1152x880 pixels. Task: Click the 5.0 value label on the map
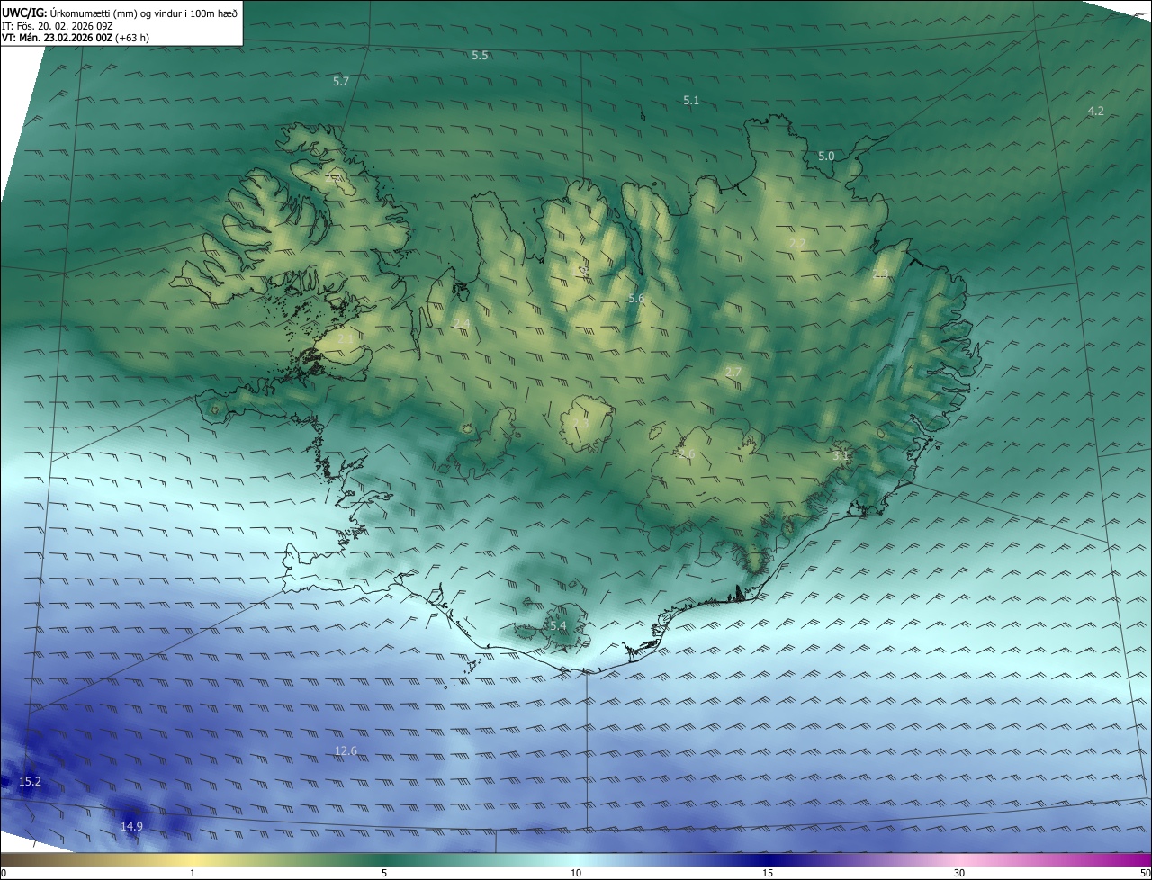(826, 156)
